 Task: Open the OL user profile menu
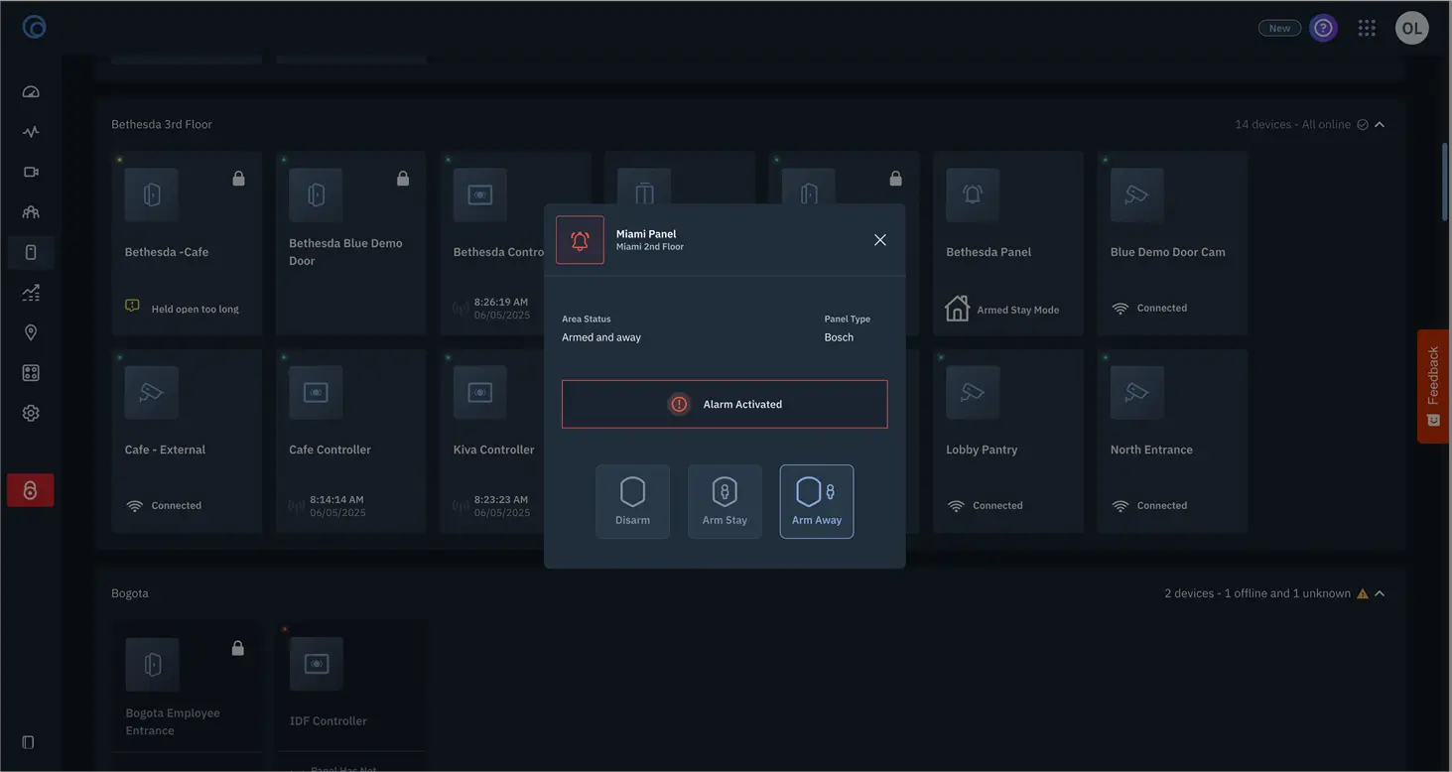[1411, 28]
